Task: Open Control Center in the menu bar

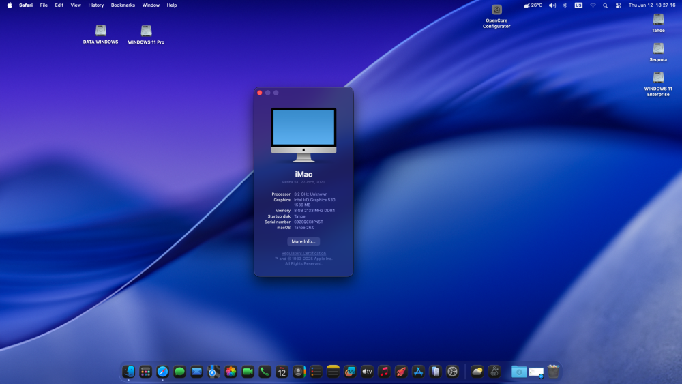Action: coord(618,5)
